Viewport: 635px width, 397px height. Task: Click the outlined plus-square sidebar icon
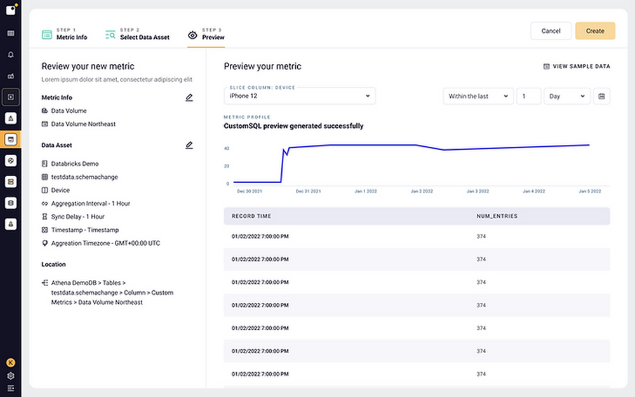click(x=11, y=97)
